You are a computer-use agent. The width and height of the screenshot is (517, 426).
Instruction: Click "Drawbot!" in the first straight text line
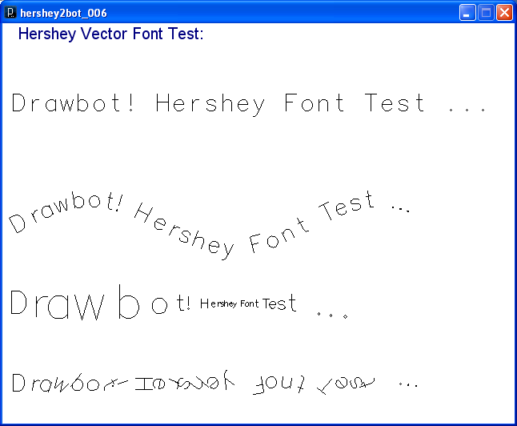[x=74, y=103]
